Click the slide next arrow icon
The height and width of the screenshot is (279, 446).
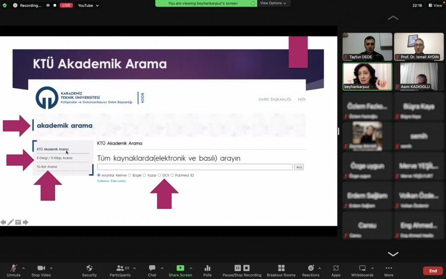coord(25,222)
